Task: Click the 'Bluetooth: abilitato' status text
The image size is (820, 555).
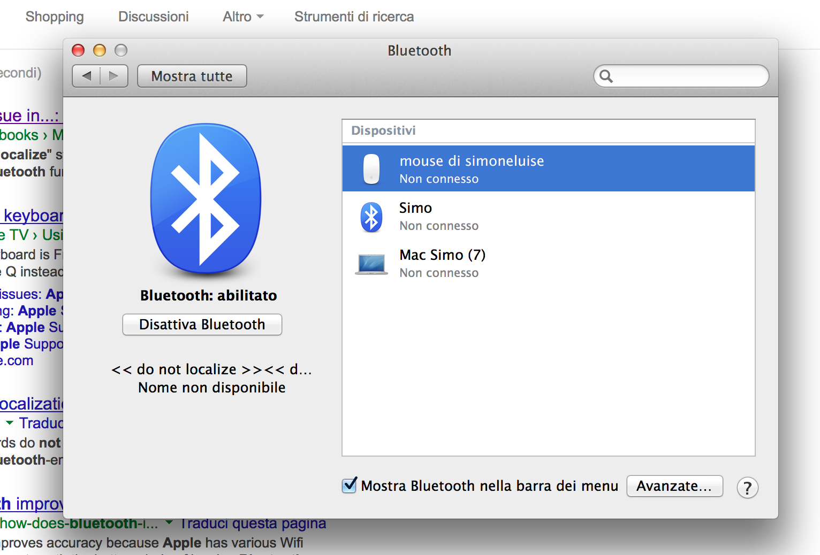Action: point(209,296)
